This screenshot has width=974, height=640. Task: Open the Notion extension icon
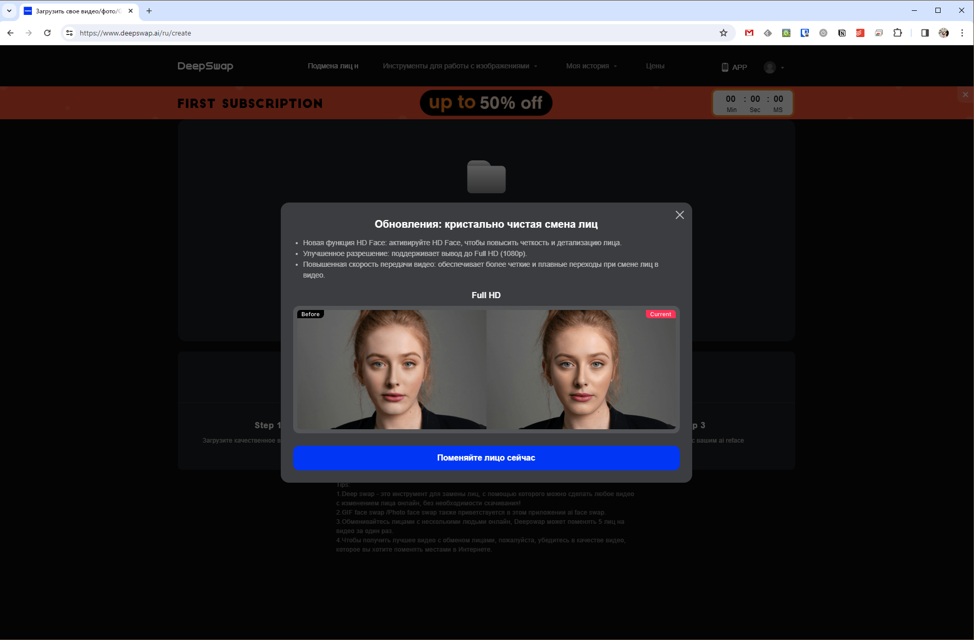842,33
